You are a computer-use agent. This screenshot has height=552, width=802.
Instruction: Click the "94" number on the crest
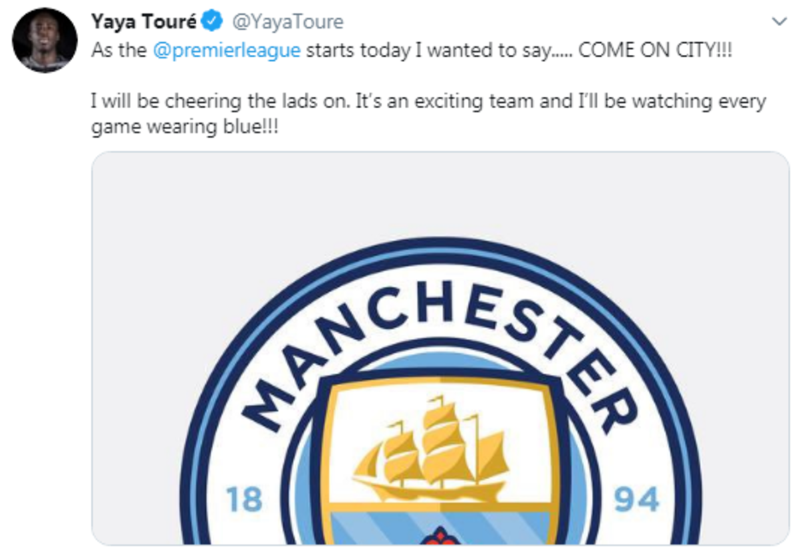click(636, 500)
